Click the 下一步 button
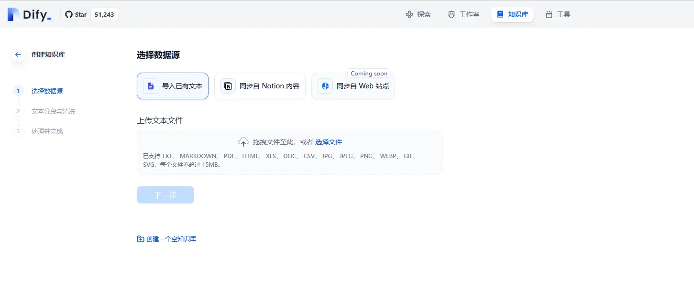 (x=165, y=194)
